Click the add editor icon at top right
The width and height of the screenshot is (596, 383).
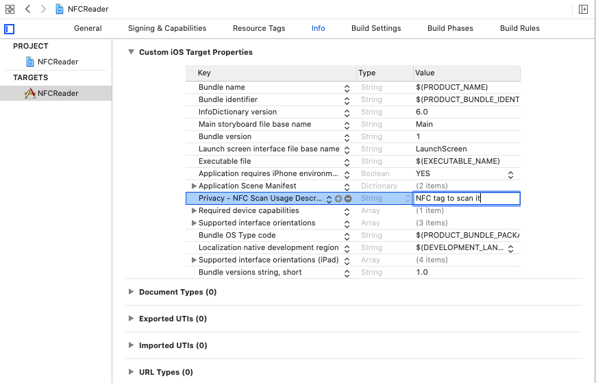click(x=583, y=9)
